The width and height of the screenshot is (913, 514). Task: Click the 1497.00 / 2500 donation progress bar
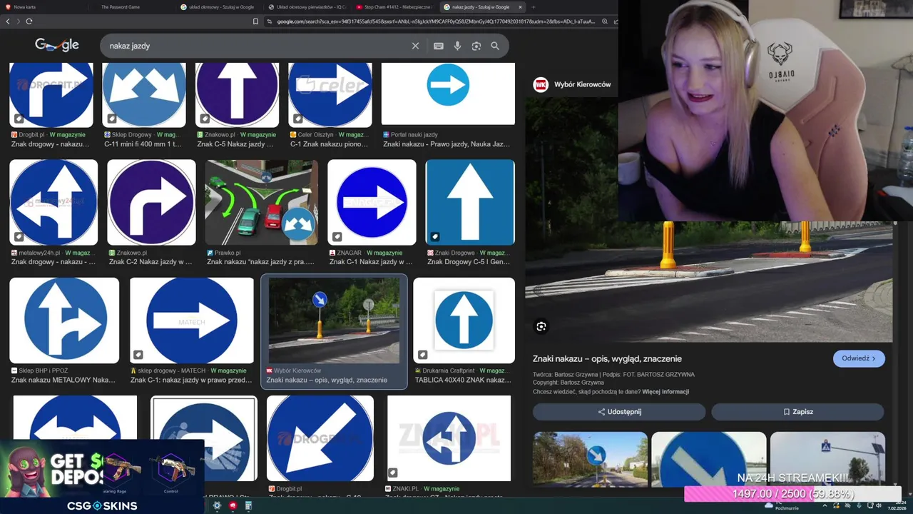792,494
